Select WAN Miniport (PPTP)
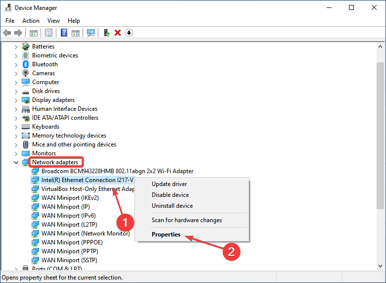Image resolution: width=386 pixels, height=283 pixels. [70, 251]
